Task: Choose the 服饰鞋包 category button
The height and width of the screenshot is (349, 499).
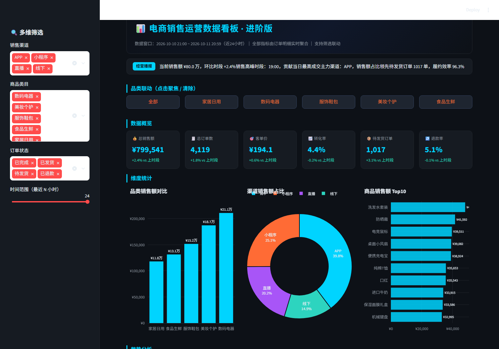Action: pyautogui.click(x=329, y=102)
